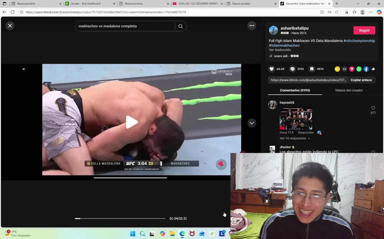Viewport: 384px width, 239px height.
Task: Open weather widget showing 17°C
Action: (x=17, y=233)
